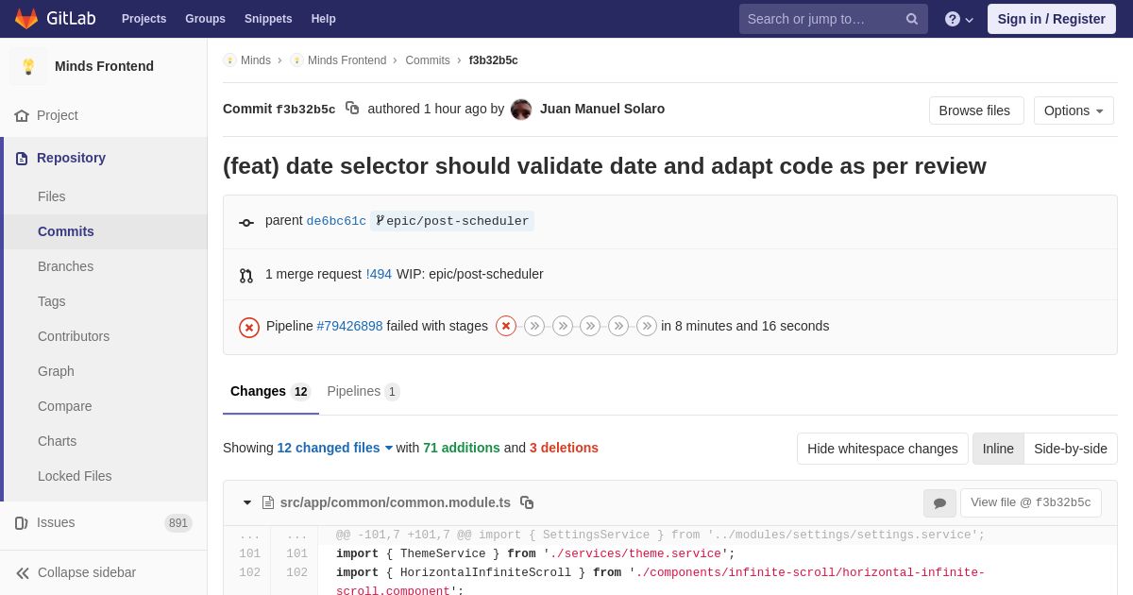1133x595 pixels.
Task: Click the search magnifier icon
Action: coord(911,19)
